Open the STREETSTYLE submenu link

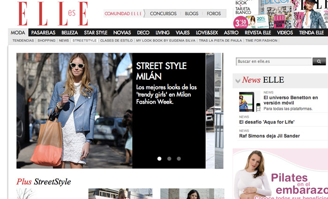[84, 41]
